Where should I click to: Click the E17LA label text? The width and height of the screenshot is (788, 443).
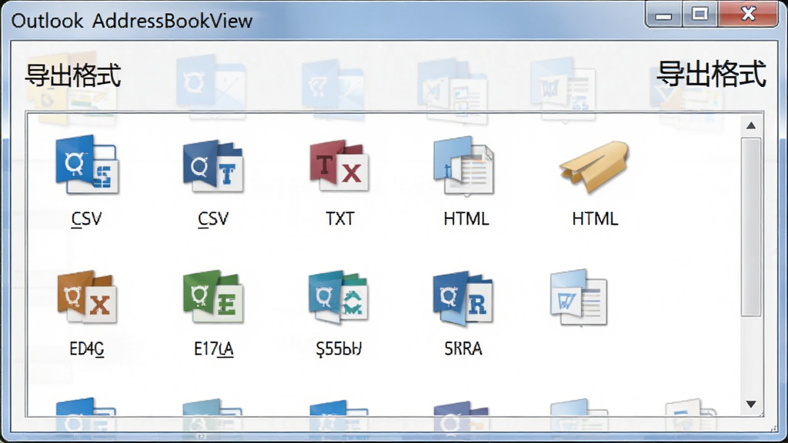click(x=214, y=348)
